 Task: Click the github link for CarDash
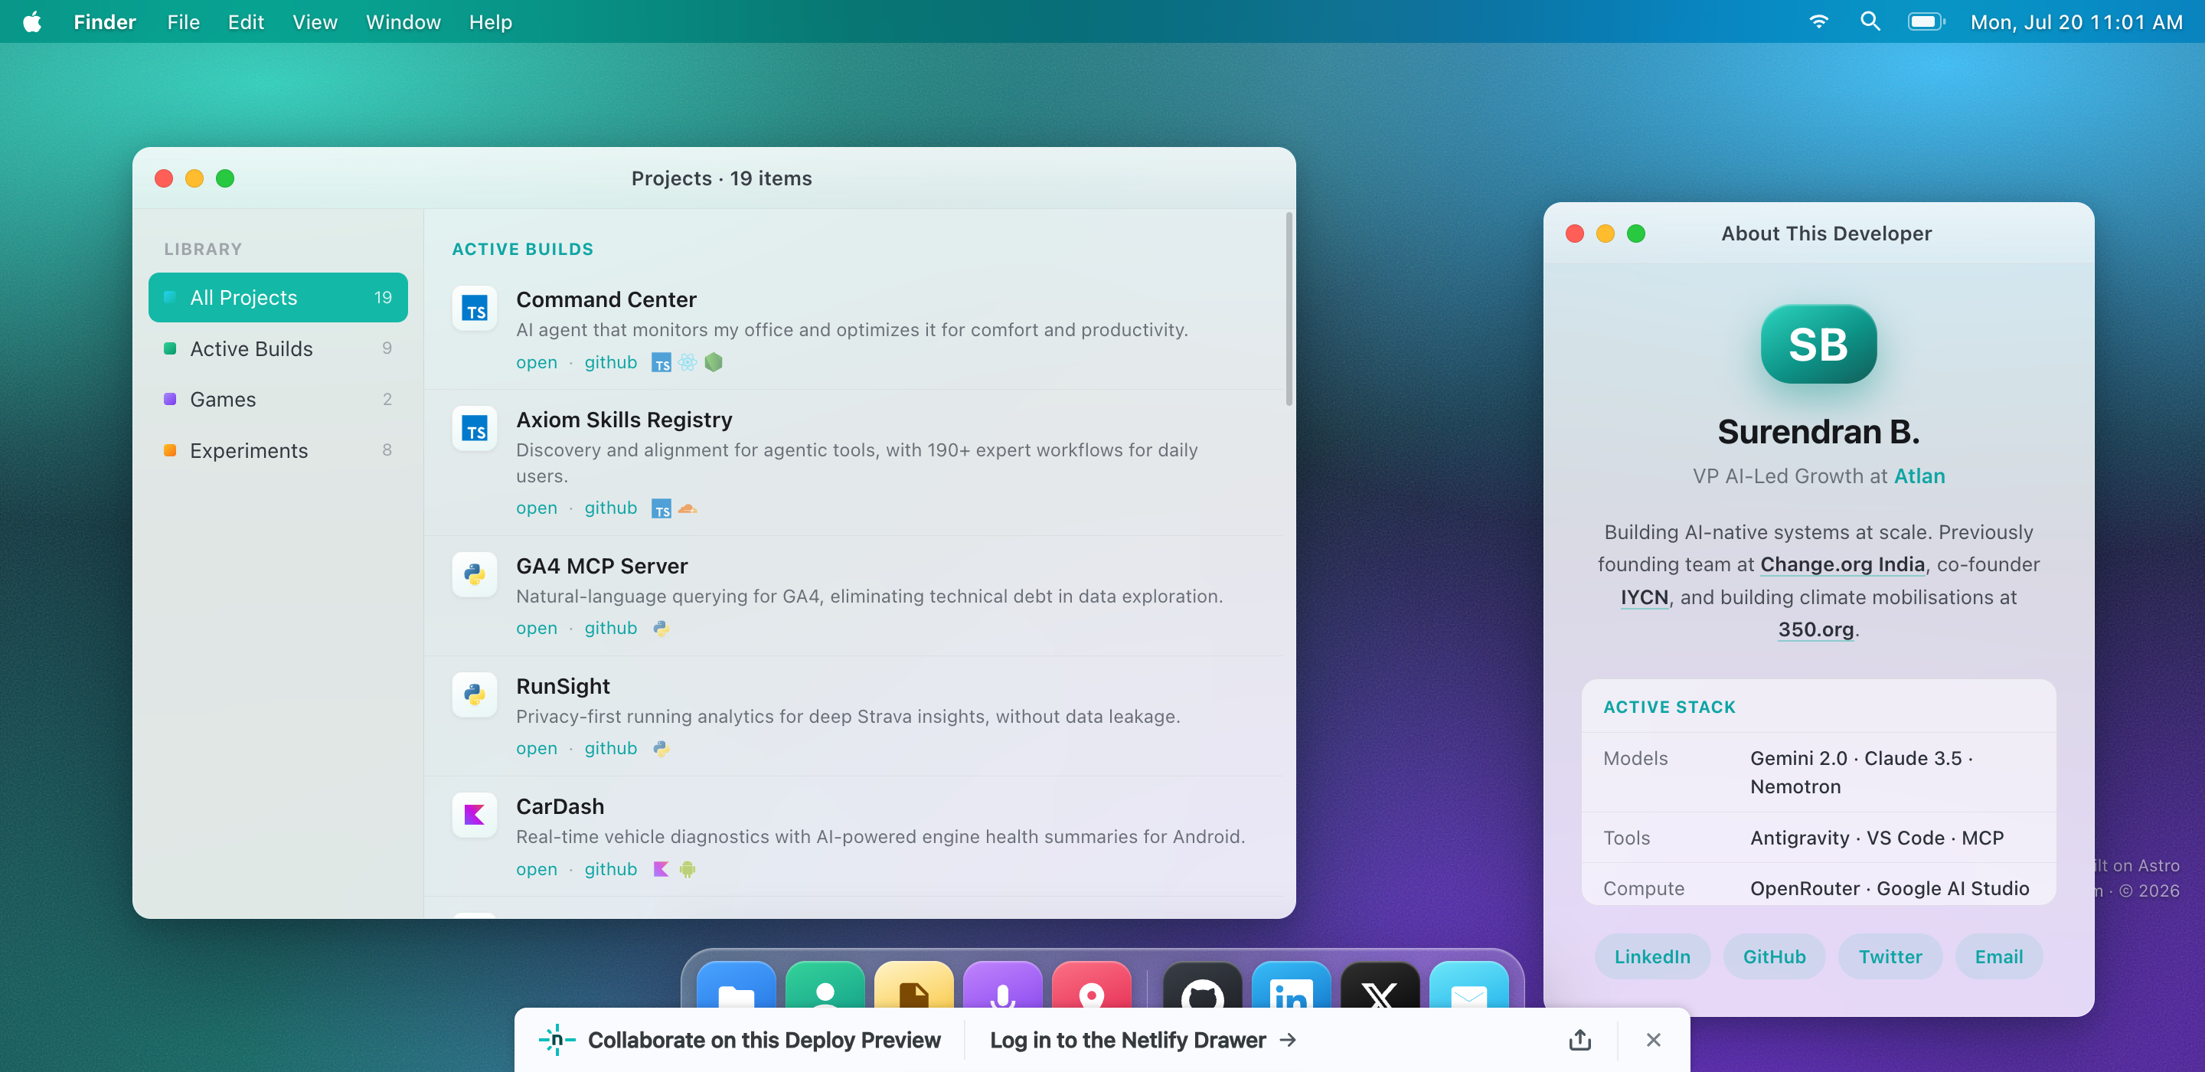(610, 870)
